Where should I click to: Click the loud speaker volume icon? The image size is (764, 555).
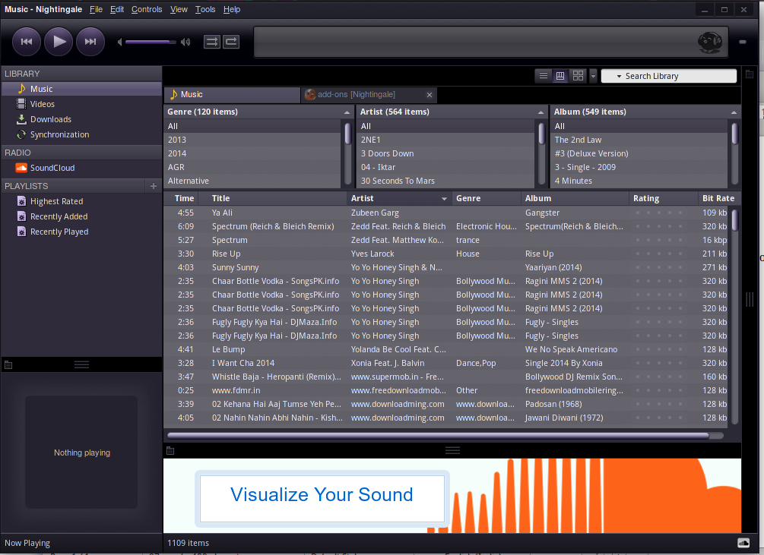185,43
